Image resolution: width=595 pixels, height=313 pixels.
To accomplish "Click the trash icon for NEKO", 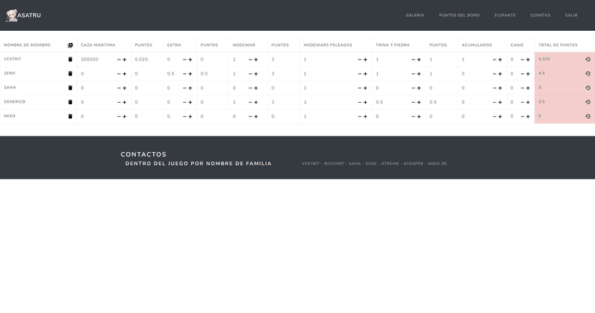I will (70, 116).
